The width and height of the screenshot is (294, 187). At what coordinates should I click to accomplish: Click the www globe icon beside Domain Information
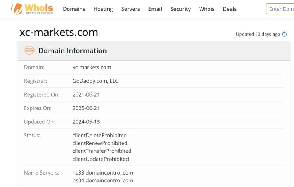coord(29,50)
